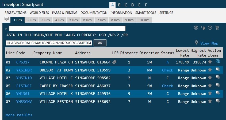This screenshot has width=226, height=120.
Task: Click the quick commands icon beside the calculator
Action: point(203,27)
